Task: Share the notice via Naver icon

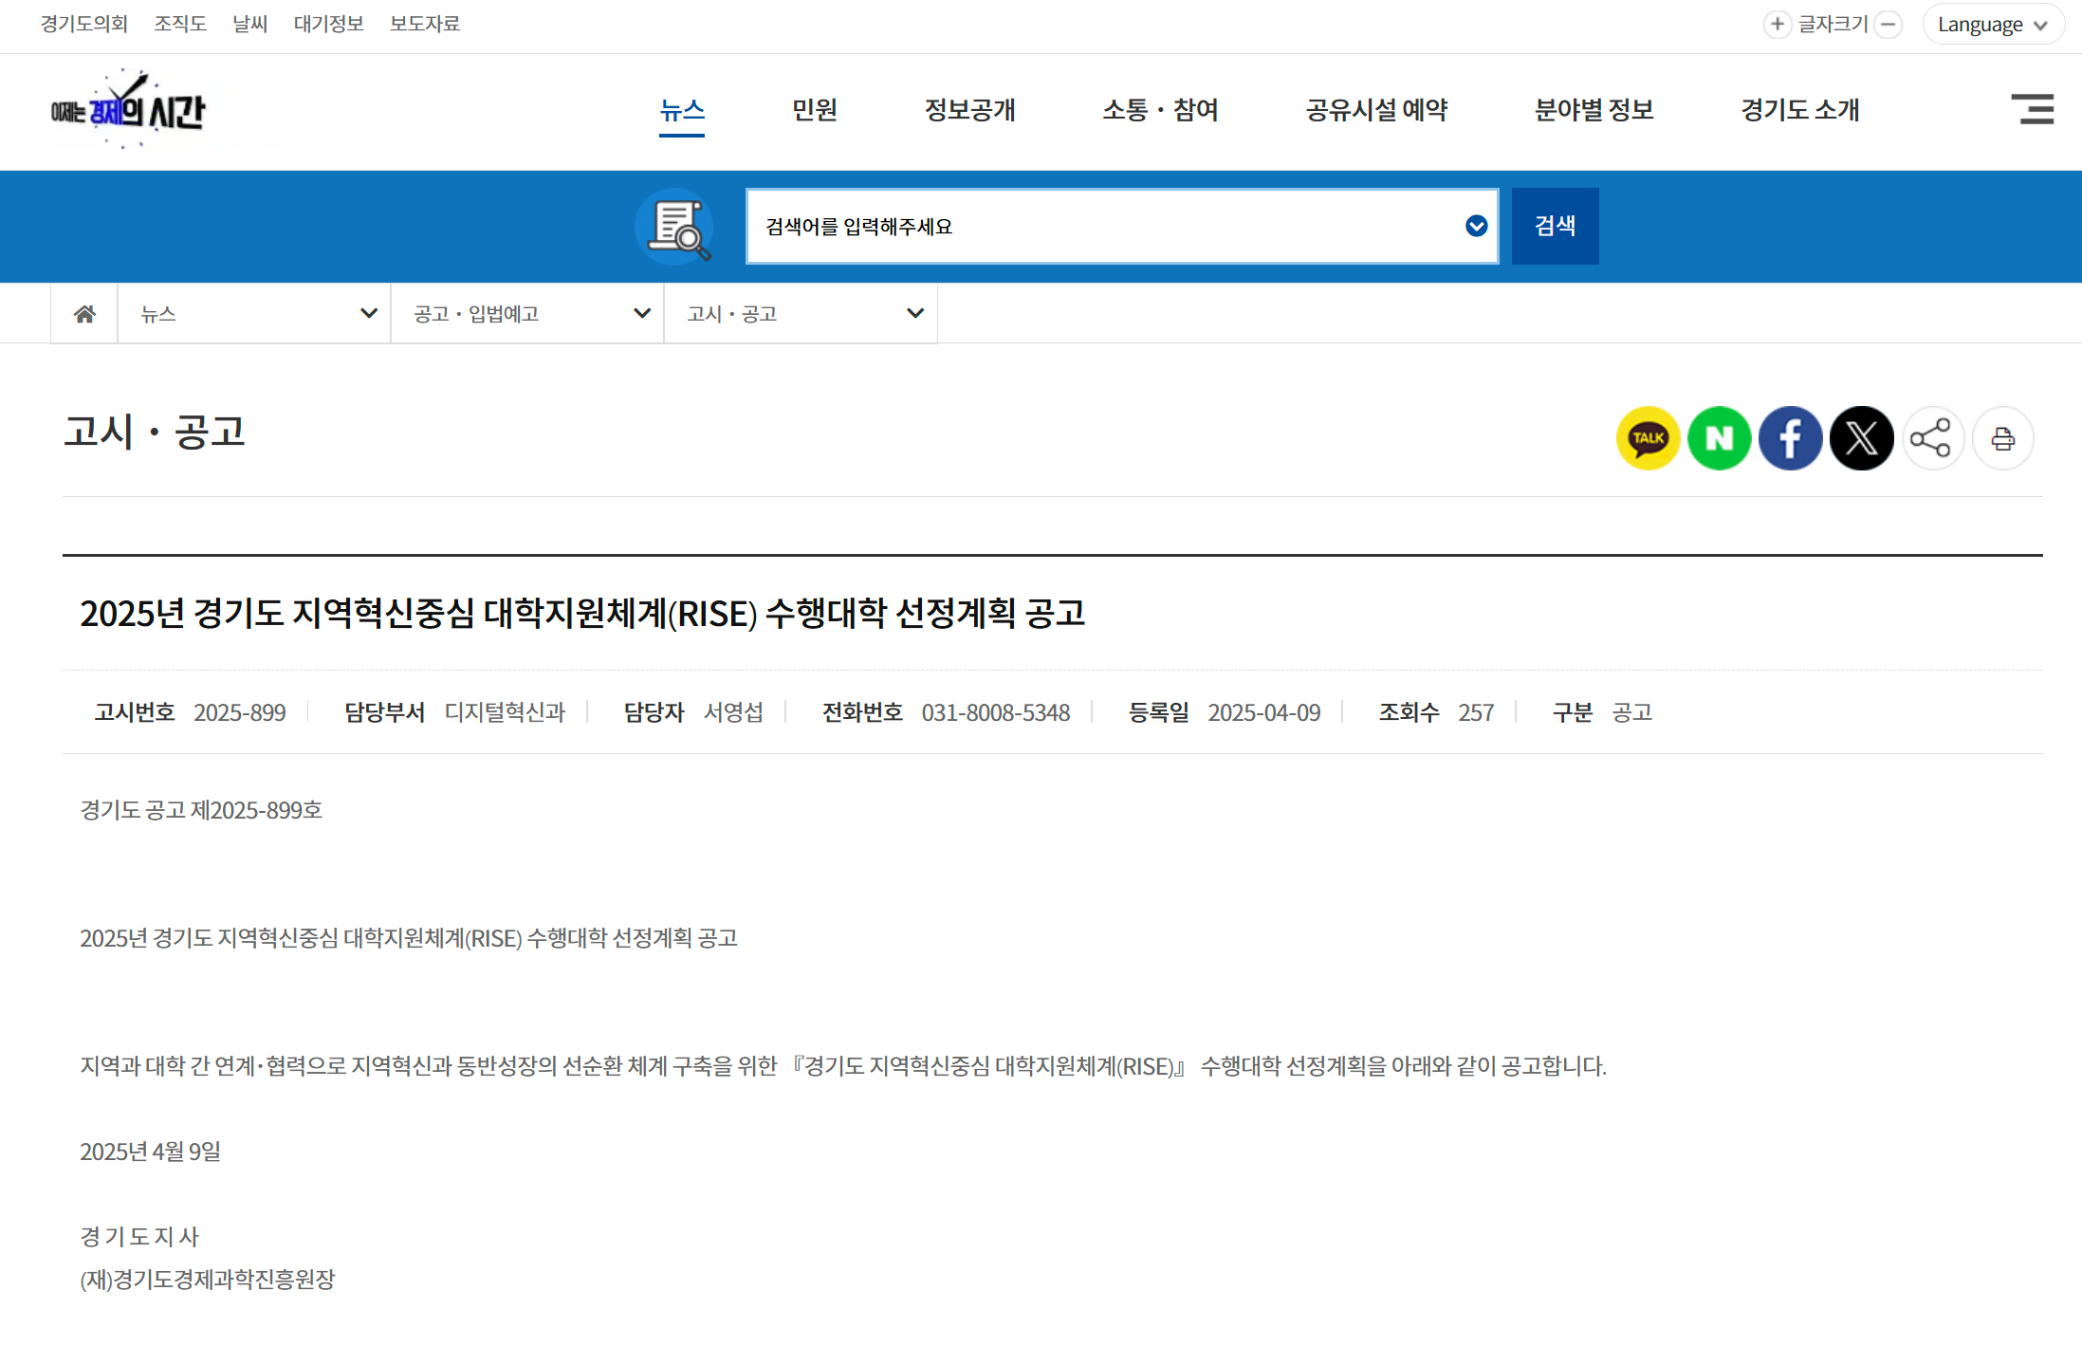Action: [x=1719, y=438]
